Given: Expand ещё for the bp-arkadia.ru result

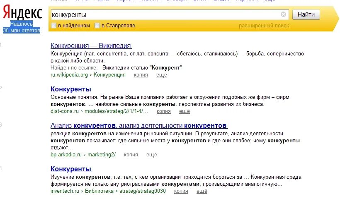Looking at the screenshot, I should point(152,155).
